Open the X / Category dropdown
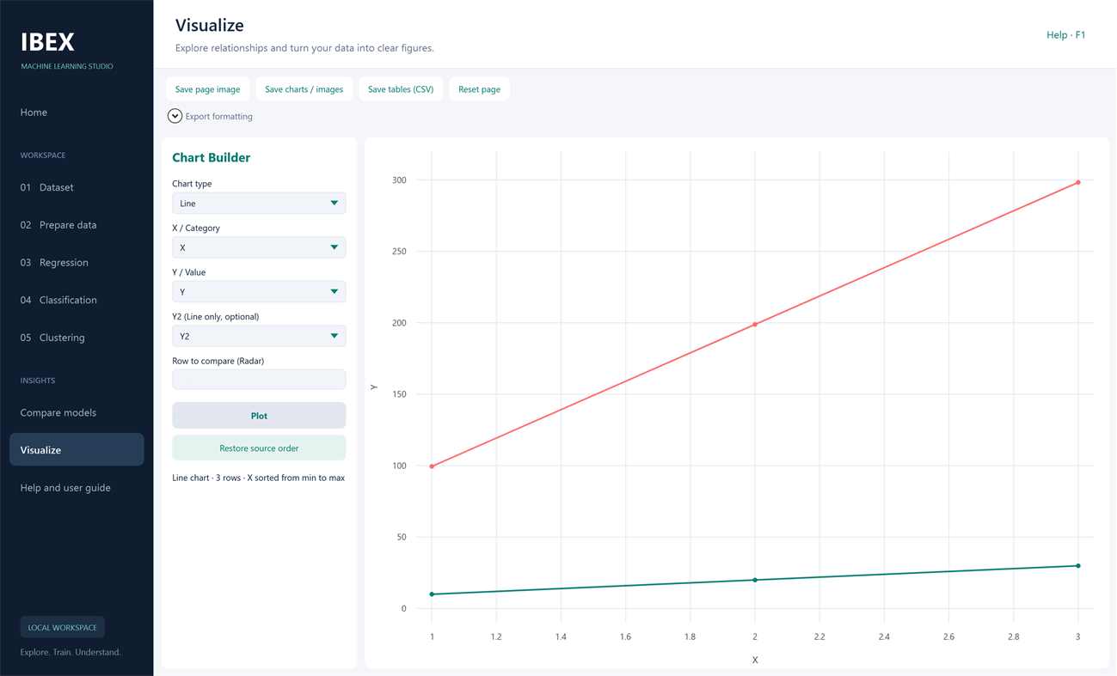 [259, 247]
